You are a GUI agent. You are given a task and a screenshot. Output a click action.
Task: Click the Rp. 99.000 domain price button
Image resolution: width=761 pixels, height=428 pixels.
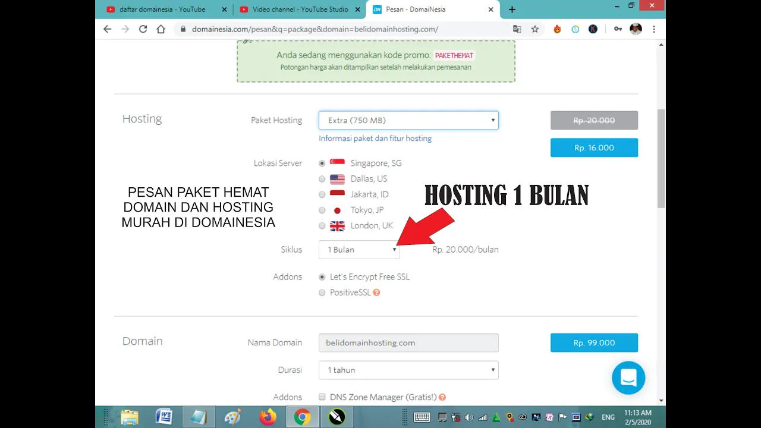(594, 342)
